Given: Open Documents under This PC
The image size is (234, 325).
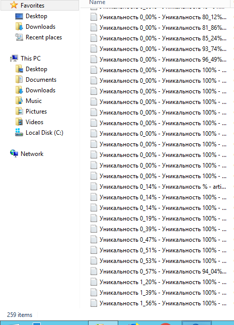Looking at the screenshot, I should click(41, 80).
